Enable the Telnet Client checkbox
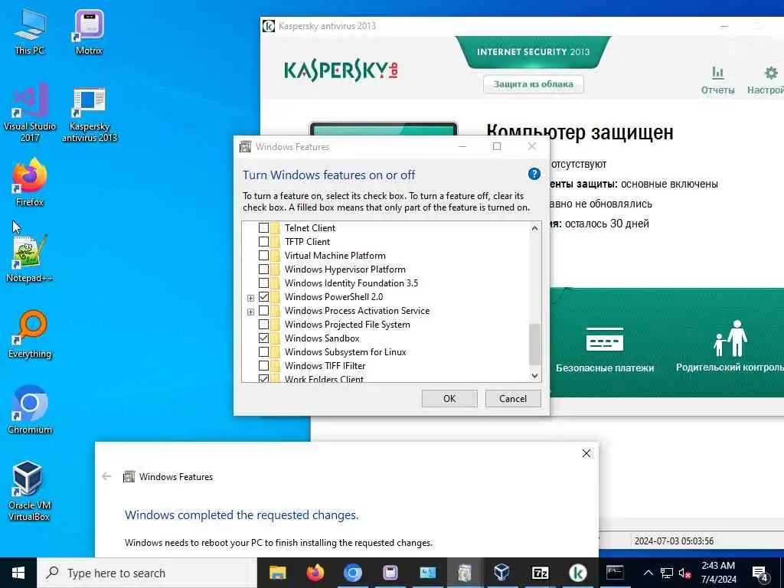 (263, 228)
